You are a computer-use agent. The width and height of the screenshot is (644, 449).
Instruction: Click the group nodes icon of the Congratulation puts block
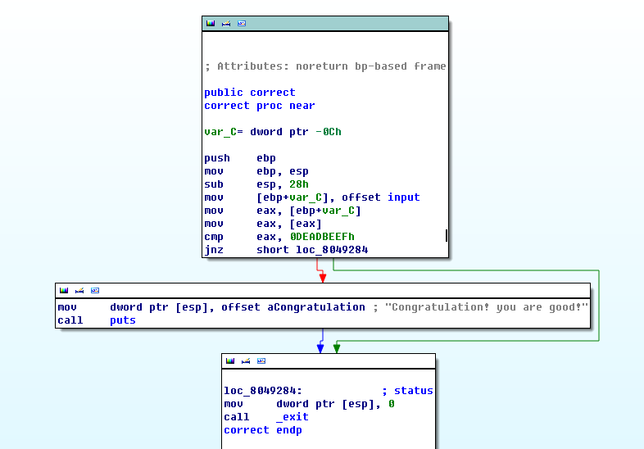[x=95, y=290]
